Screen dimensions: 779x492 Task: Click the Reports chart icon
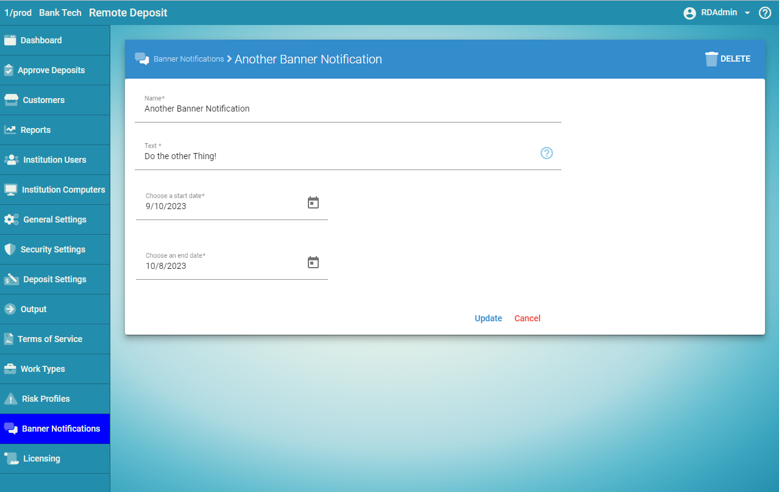click(10, 130)
